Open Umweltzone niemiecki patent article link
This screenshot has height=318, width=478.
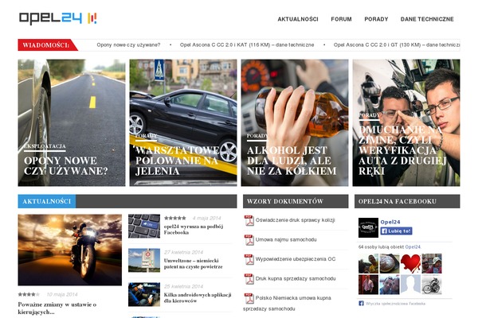click(194, 263)
